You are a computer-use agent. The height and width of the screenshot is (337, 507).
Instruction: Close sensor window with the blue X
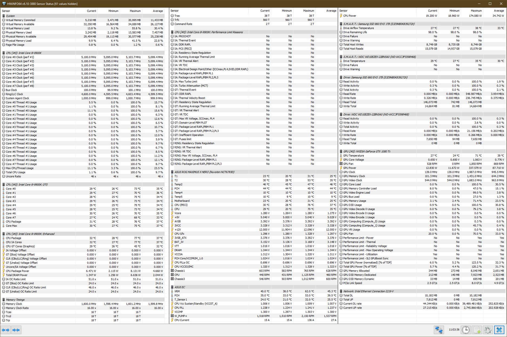[x=499, y=330]
